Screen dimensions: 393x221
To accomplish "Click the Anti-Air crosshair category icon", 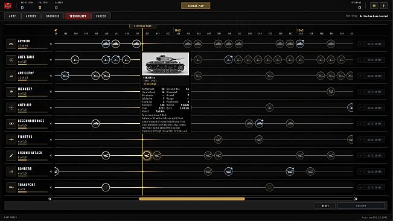I will click(x=11, y=107).
